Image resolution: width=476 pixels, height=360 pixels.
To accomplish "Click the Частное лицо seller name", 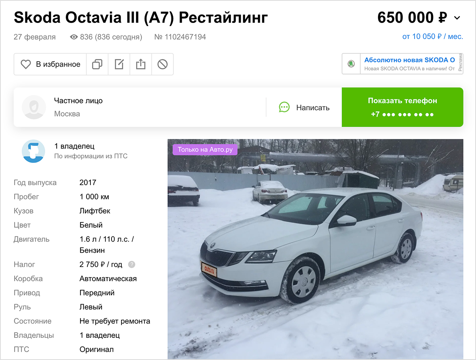I will coord(79,101).
